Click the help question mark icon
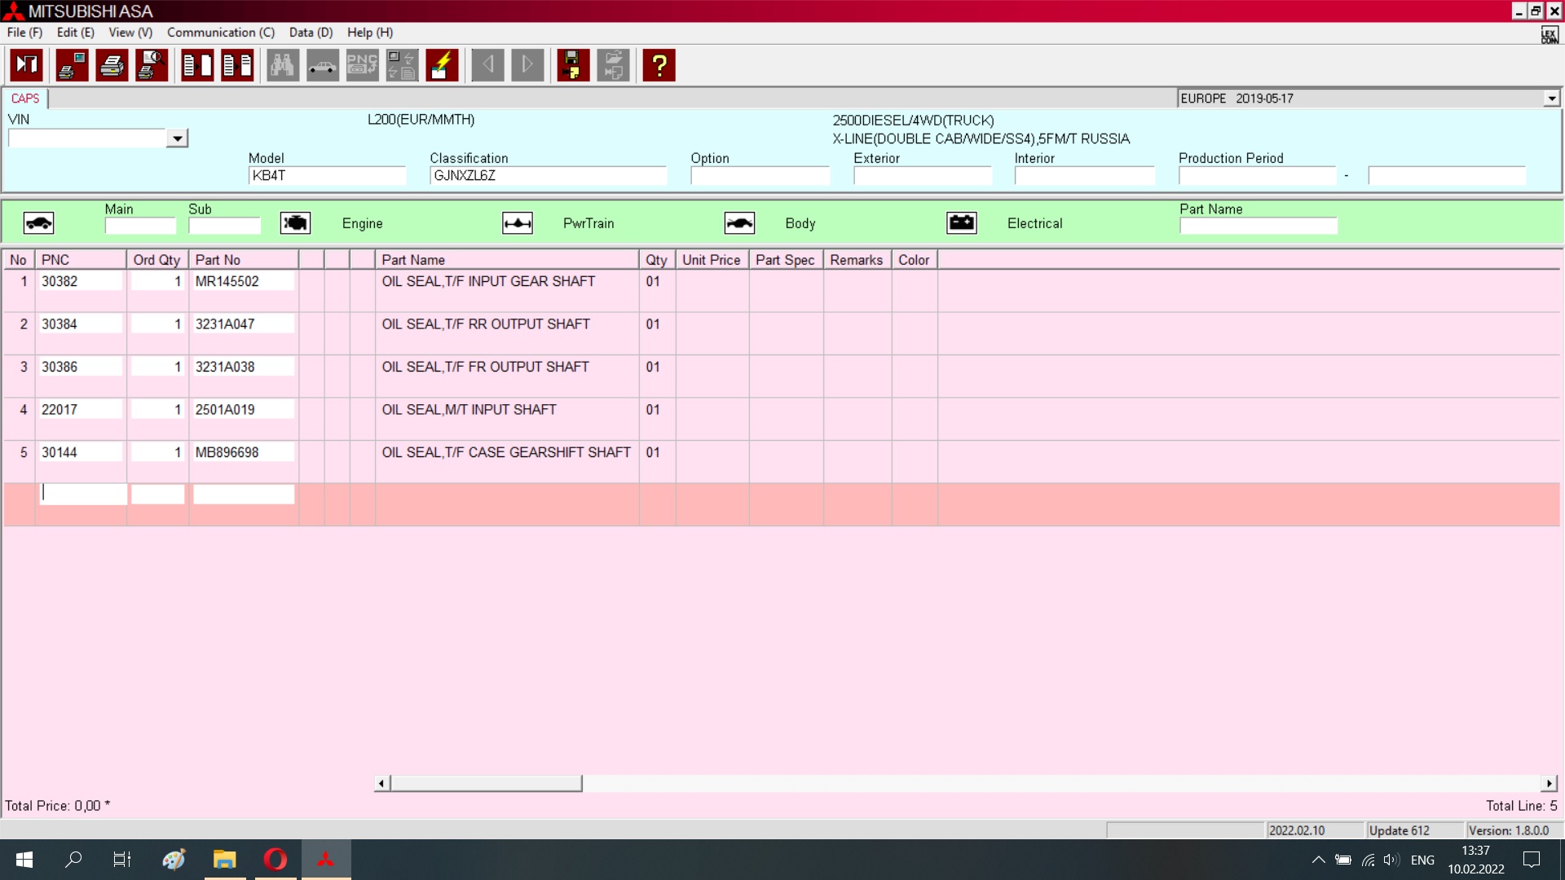 pos(659,65)
